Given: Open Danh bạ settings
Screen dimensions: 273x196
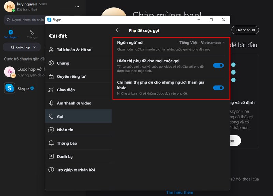Looking at the screenshot, I should tap(78, 157).
